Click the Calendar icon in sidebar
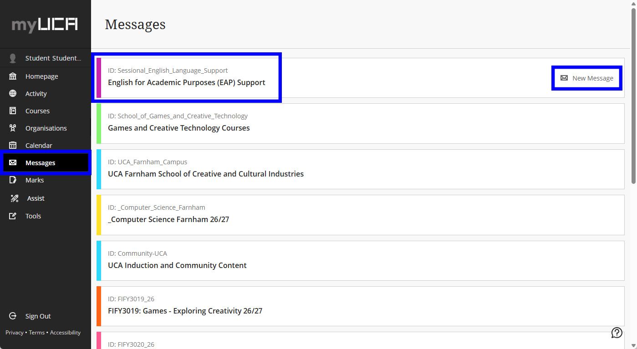The height and width of the screenshot is (349, 637). (x=13, y=145)
